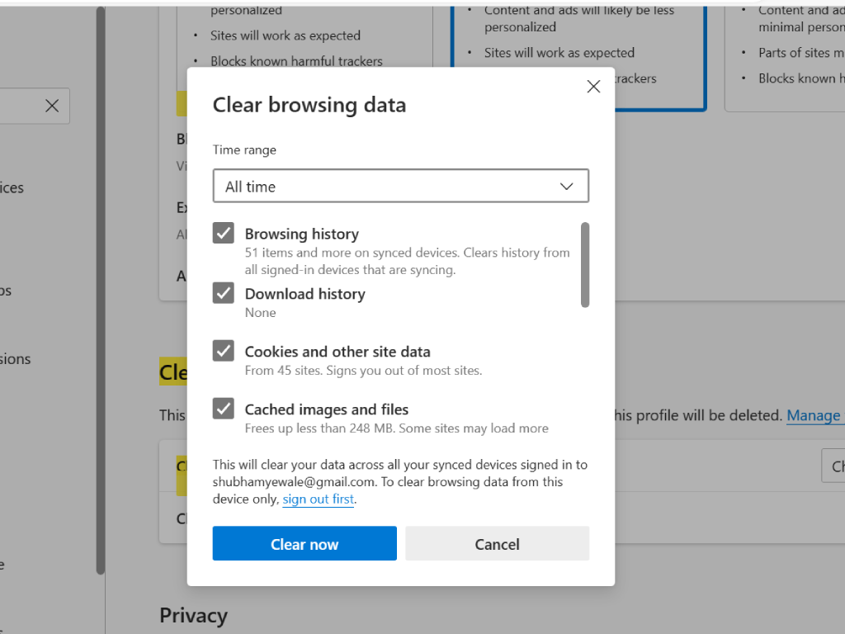Image resolution: width=845 pixels, height=634 pixels.
Task: Uncheck the Browsing history checkbox
Action: pyautogui.click(x=223, y=233)
